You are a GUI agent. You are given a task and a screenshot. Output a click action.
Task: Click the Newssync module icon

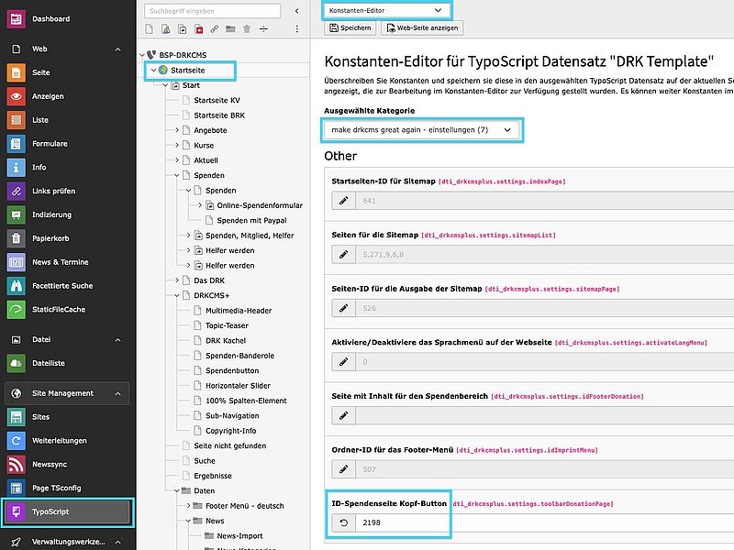16,464
